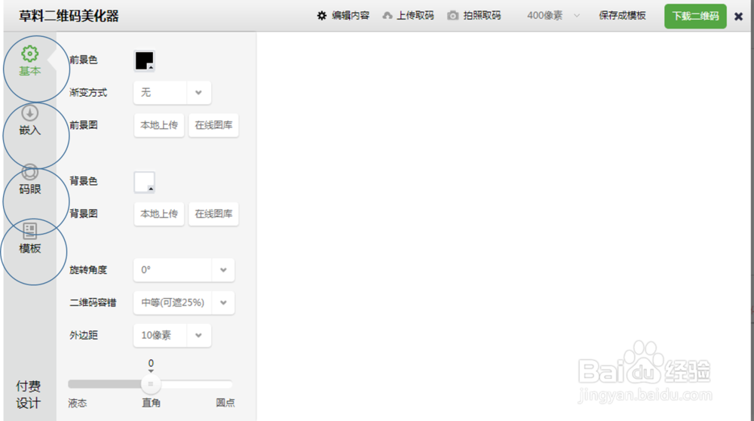Click the camera icon
This screenshot has height=421, width=754.
tap(452, 16)
